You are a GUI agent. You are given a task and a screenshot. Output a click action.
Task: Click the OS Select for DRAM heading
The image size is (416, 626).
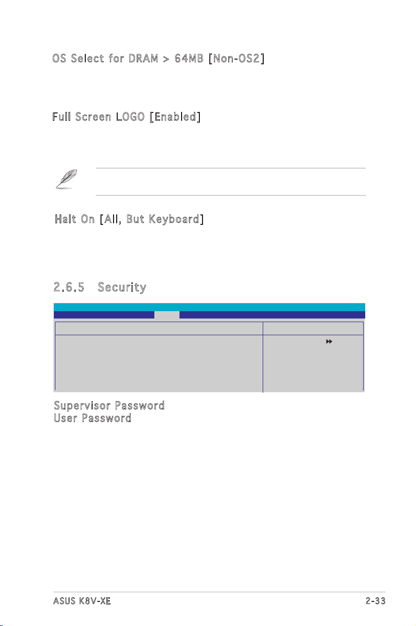click(158, 59)
